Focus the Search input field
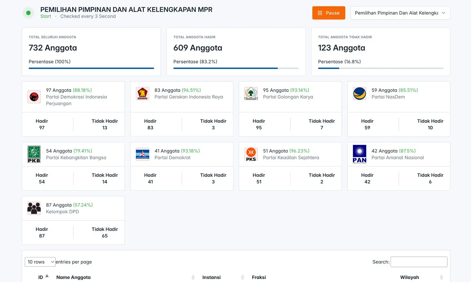The width and height of the screenshot is (471, 282). [x=419, y=262]
